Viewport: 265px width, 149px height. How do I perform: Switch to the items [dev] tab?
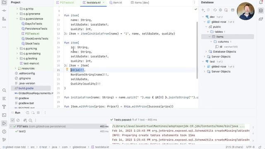(140, 2)
